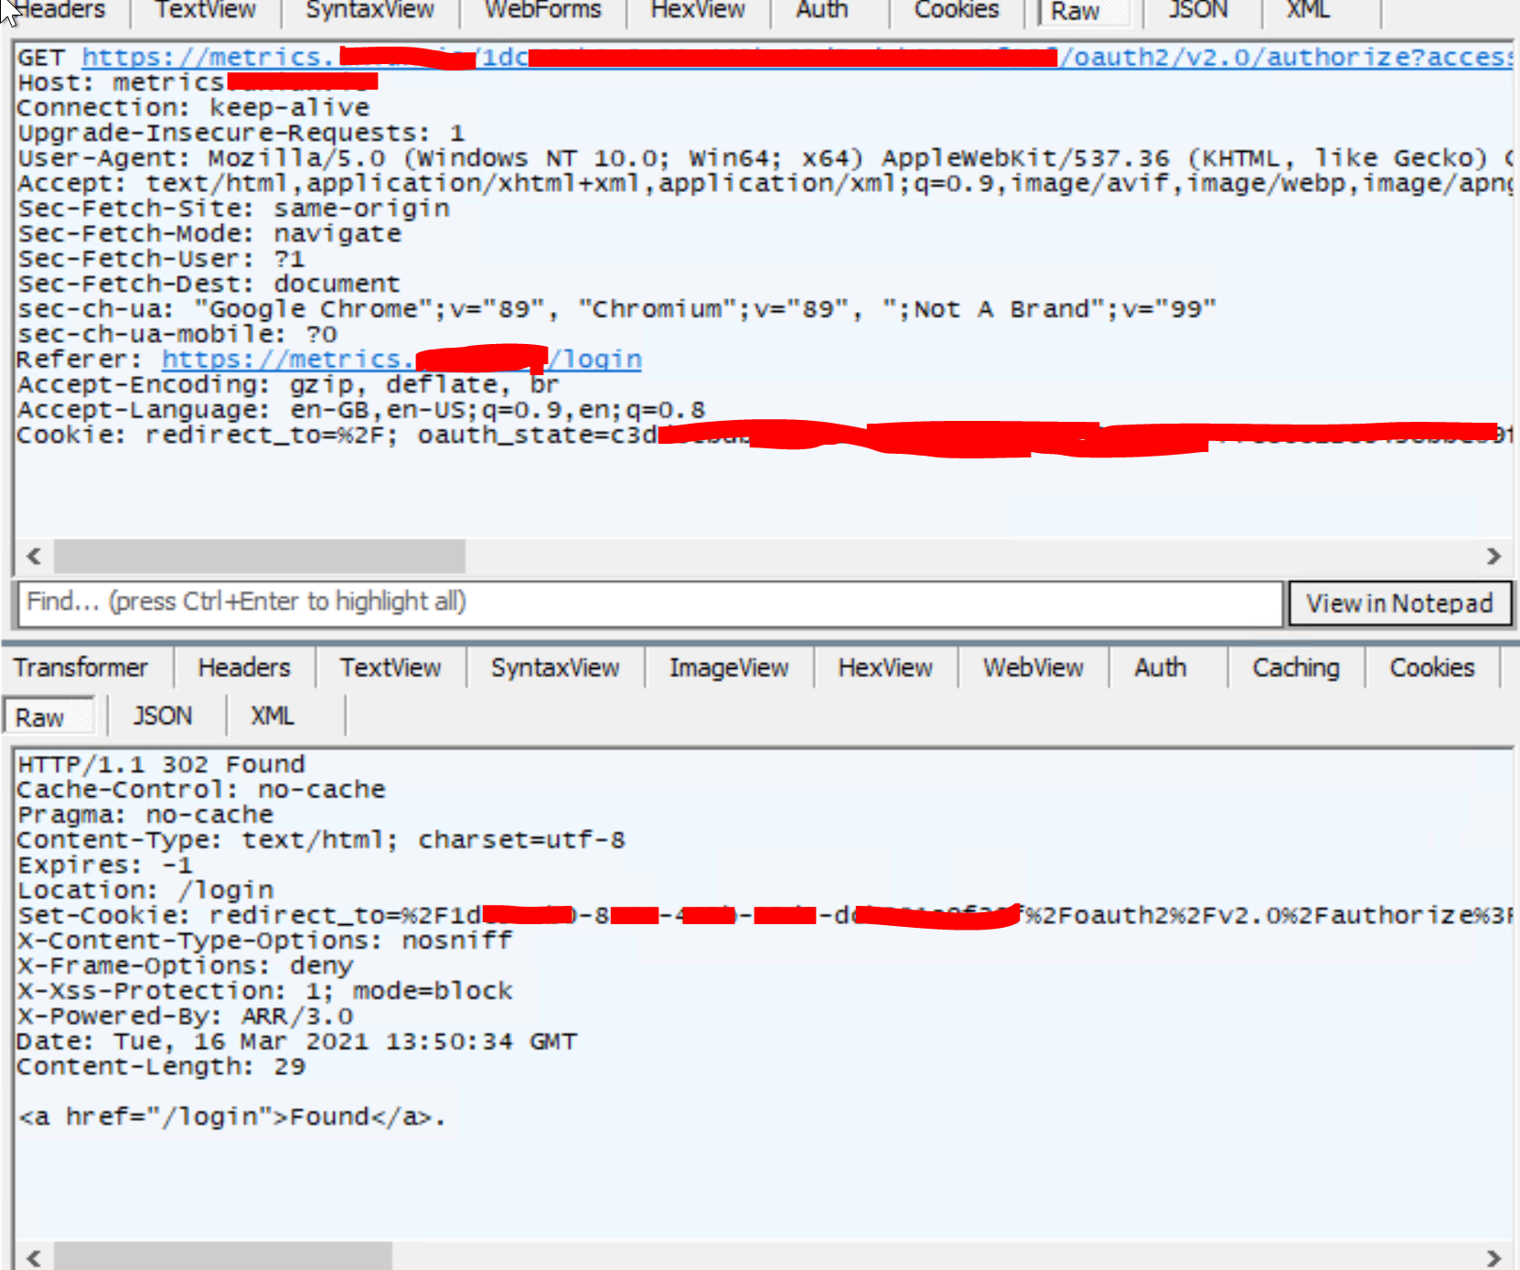
Task: View response cookies in the Cookies tab
Action: click(1431, 667)
